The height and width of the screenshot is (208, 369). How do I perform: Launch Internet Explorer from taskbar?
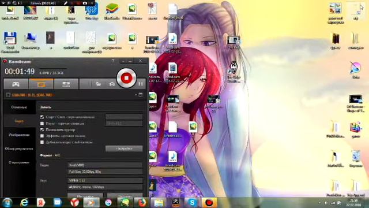point(24,203)
